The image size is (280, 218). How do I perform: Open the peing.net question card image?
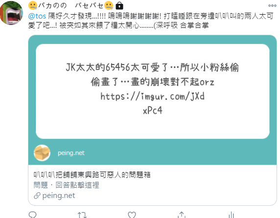[153, 100]
